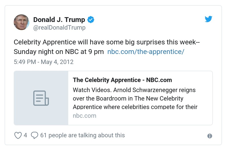Click "Arnold Schwarzenegger" in the card description

click(145, 90)
